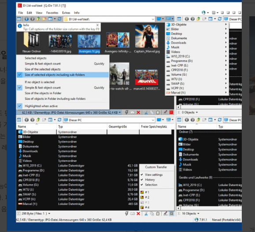
Task: Open view mode dropdown arrow in top-left pane
Action: tap(55, 19)
